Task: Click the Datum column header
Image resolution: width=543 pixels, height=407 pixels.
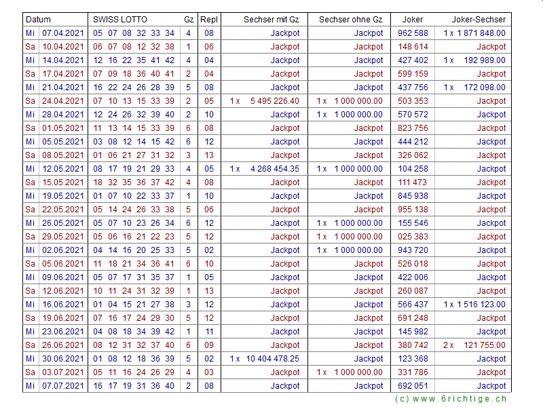Action: tap(38, 20)
